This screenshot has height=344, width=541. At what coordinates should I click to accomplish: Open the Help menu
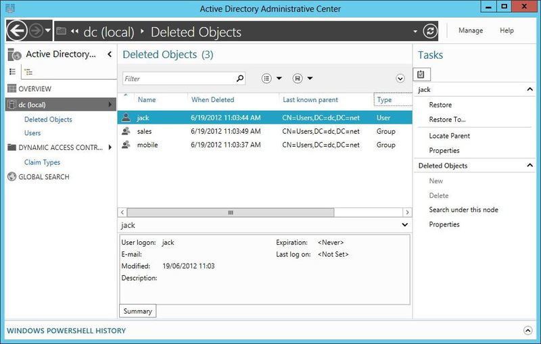click(x=507, y=30)
